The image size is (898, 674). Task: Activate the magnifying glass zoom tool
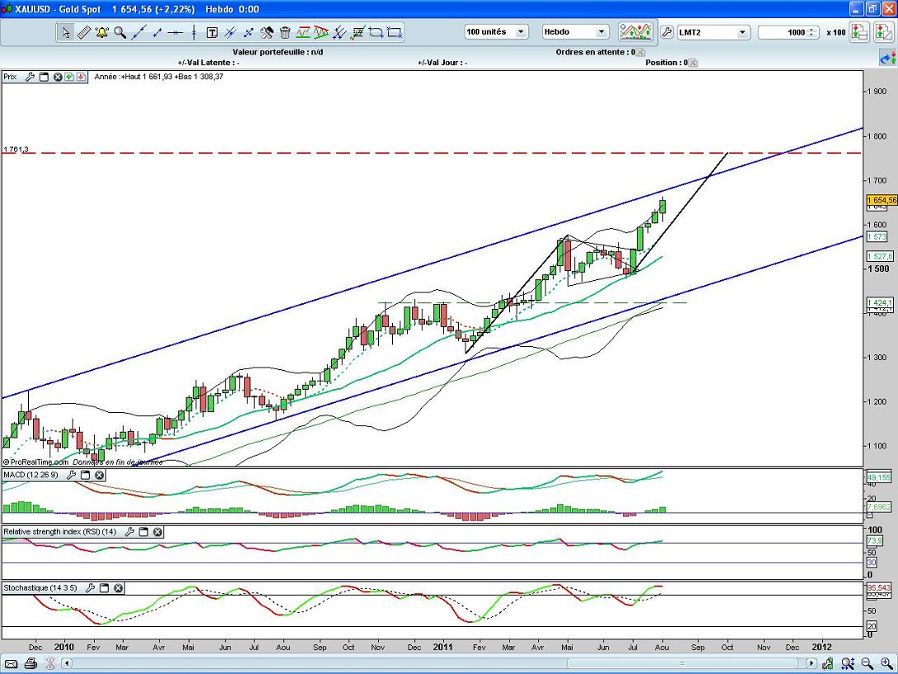click(x=120, y=32)
